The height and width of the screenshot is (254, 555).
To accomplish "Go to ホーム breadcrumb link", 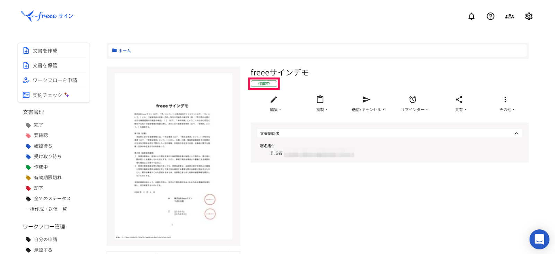I will point(125,51).
